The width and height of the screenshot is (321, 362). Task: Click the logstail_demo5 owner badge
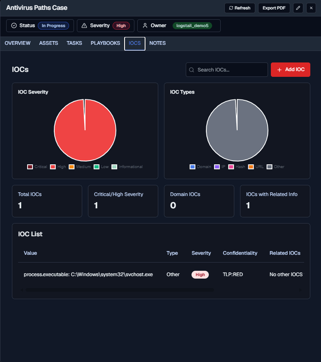192,25
